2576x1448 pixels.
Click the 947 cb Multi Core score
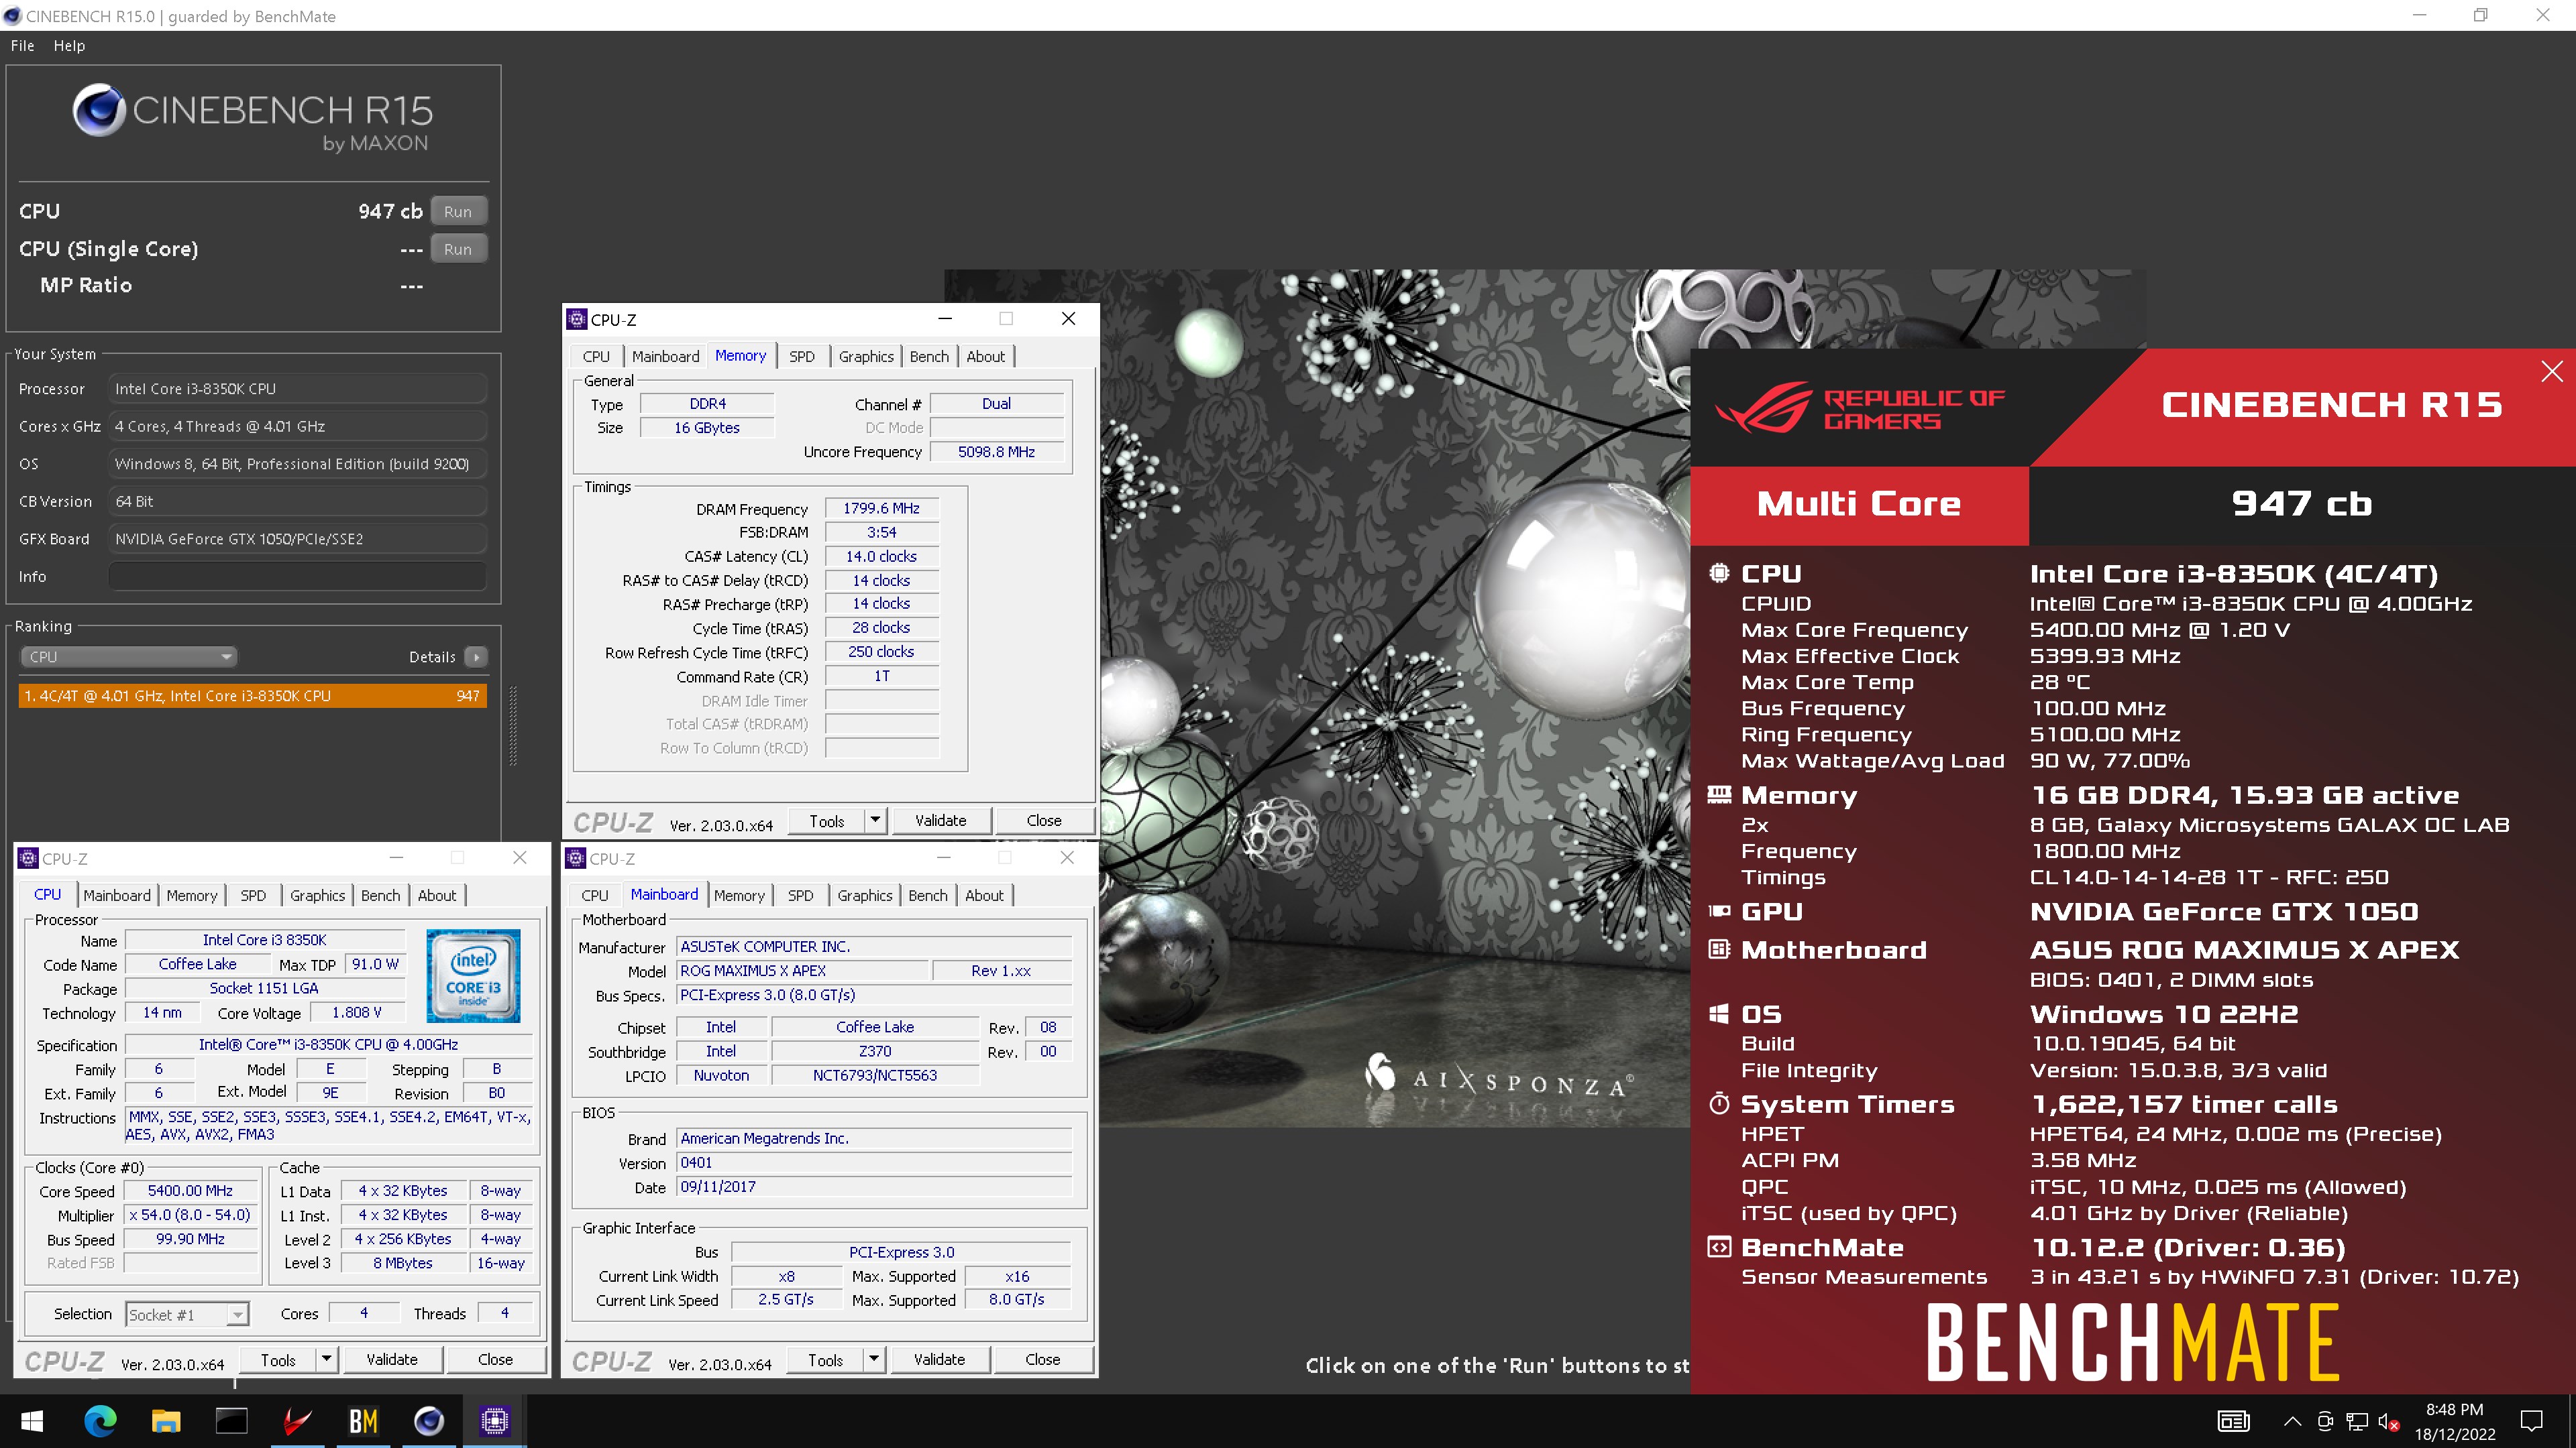(x=2302, y=503)
